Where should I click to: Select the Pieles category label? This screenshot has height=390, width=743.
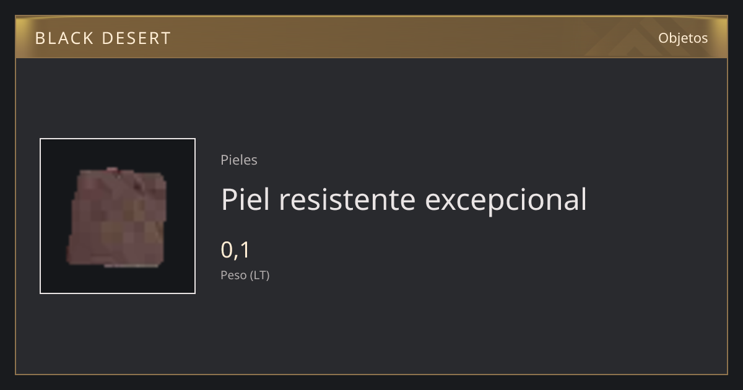pyautogui.click(x=239, y=160)
